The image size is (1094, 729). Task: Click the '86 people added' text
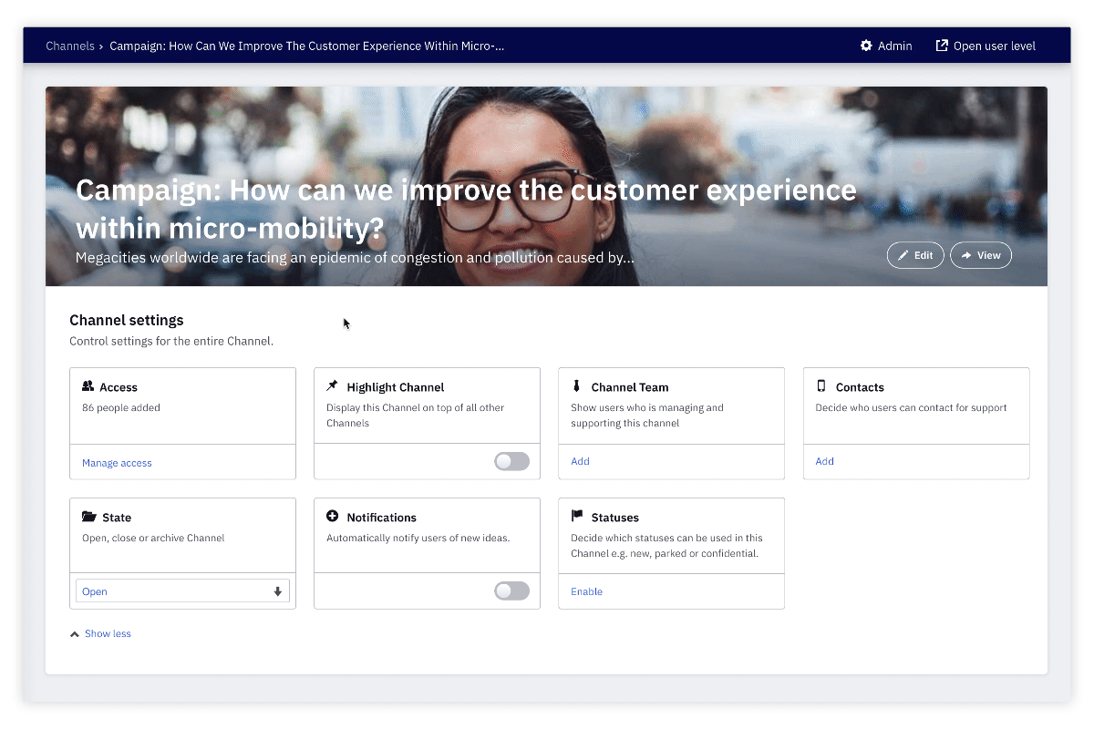click(x=121, y=408)
